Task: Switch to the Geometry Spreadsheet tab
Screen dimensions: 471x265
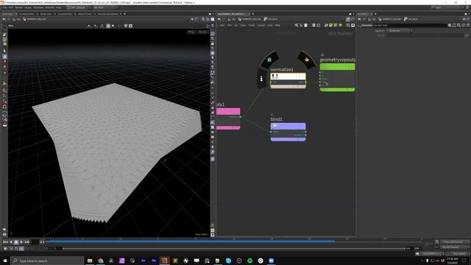Action: (x=108, y=14)
